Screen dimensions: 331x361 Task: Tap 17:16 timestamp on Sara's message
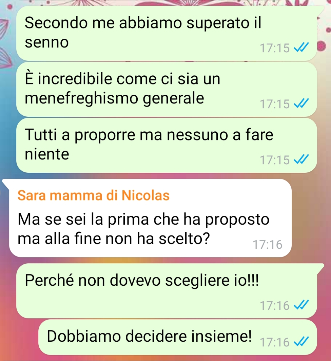(x=268, y=244)
